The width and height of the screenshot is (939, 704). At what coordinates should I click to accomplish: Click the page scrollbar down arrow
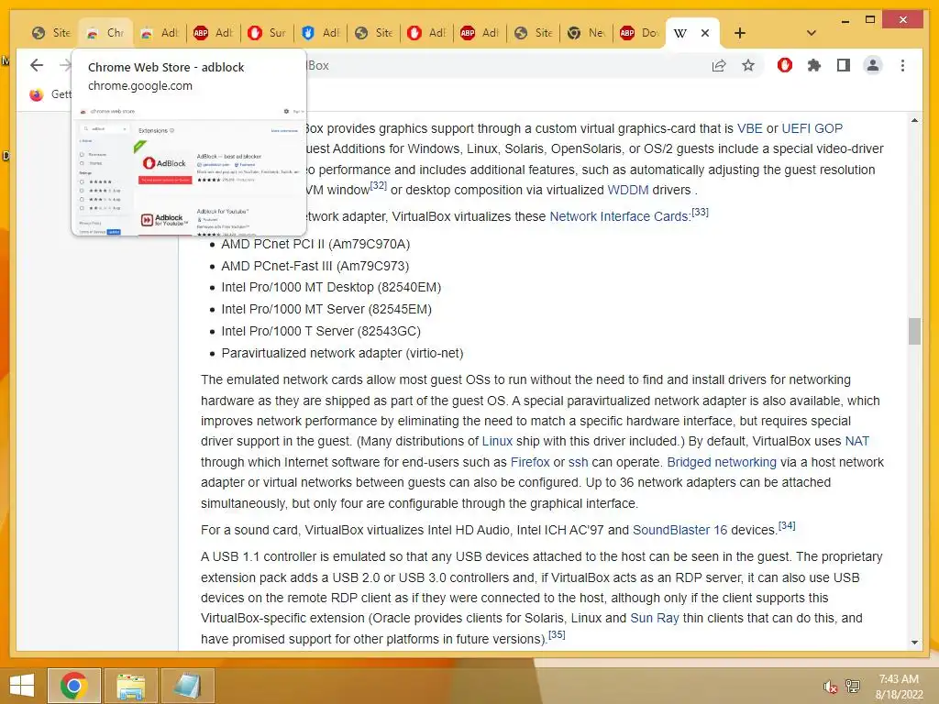[914, 643]
